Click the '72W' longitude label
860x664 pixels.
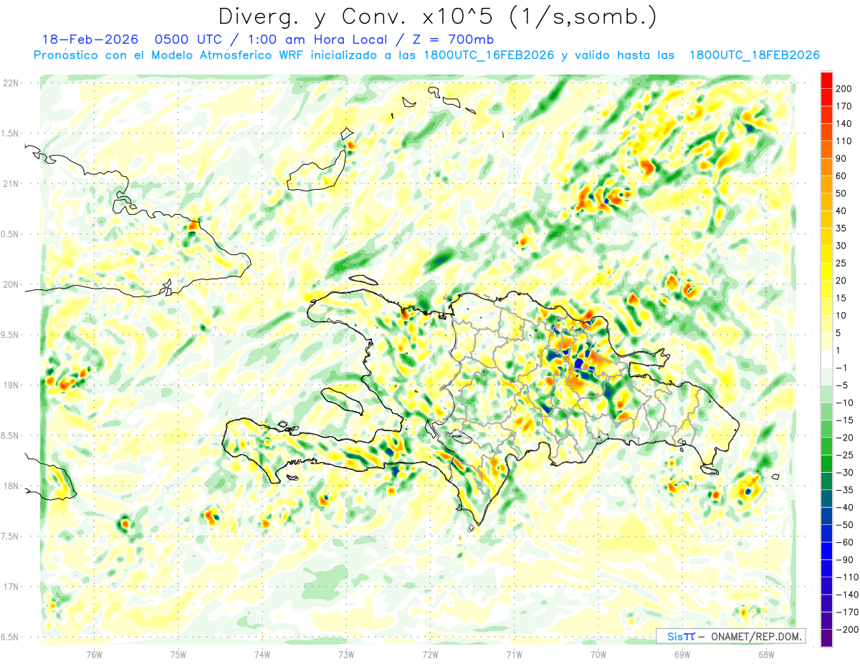tap(430, 654)
